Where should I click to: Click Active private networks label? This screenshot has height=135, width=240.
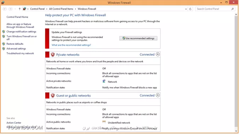[x=59, y=81]
